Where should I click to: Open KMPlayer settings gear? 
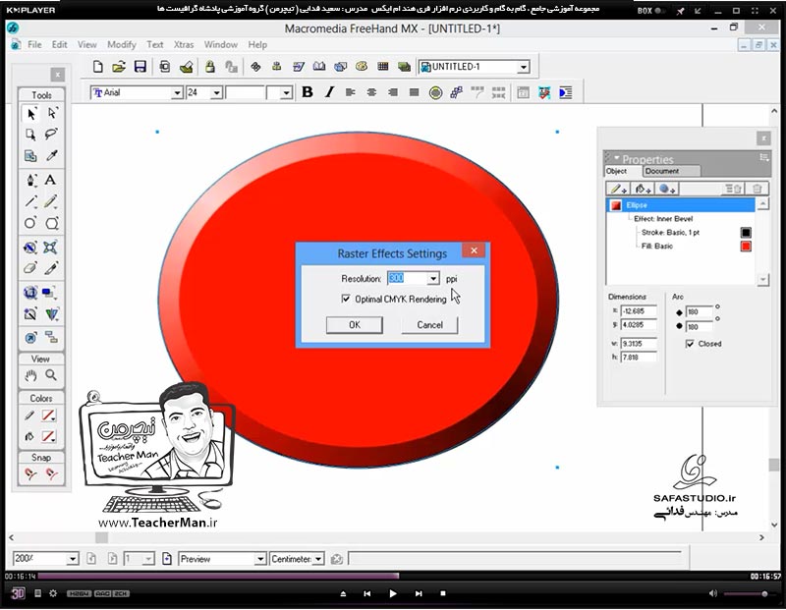pos(53,593)
